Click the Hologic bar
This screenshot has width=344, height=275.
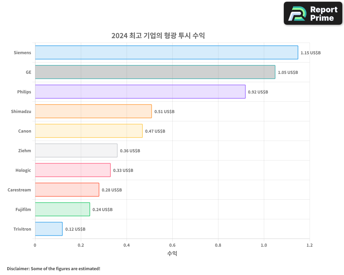(x=72, y=170)
